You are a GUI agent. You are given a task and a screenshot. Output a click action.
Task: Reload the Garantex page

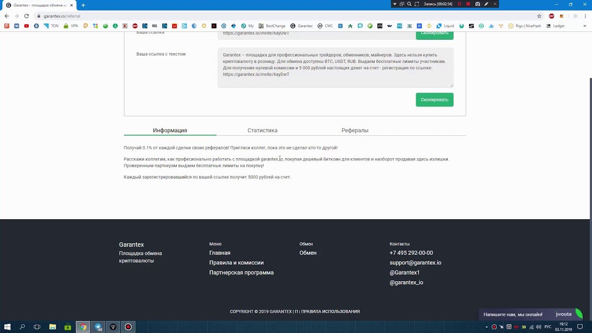pos(26,16)
